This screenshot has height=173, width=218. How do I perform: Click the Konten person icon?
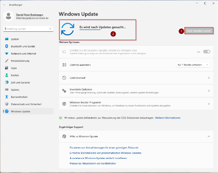7,75
